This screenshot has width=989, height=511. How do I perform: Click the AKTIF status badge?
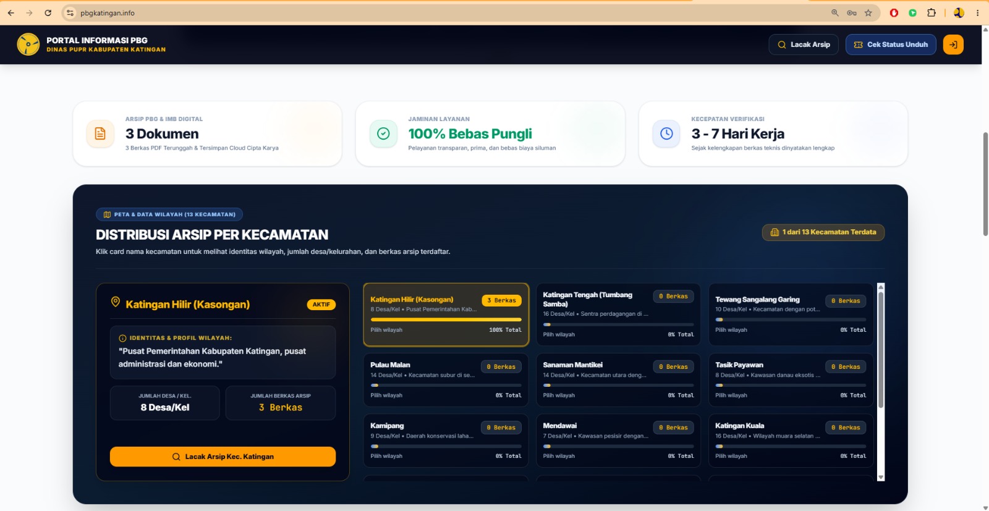click(321, 305)
